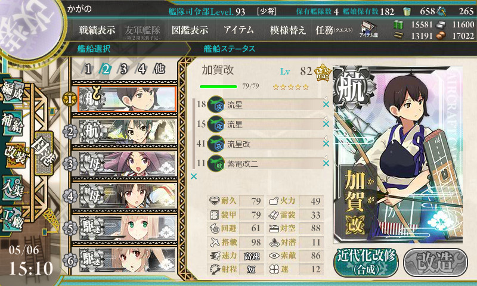Select the second fleet slot aircraft carrier
The image size is (477, 286).
pos(128,132)
